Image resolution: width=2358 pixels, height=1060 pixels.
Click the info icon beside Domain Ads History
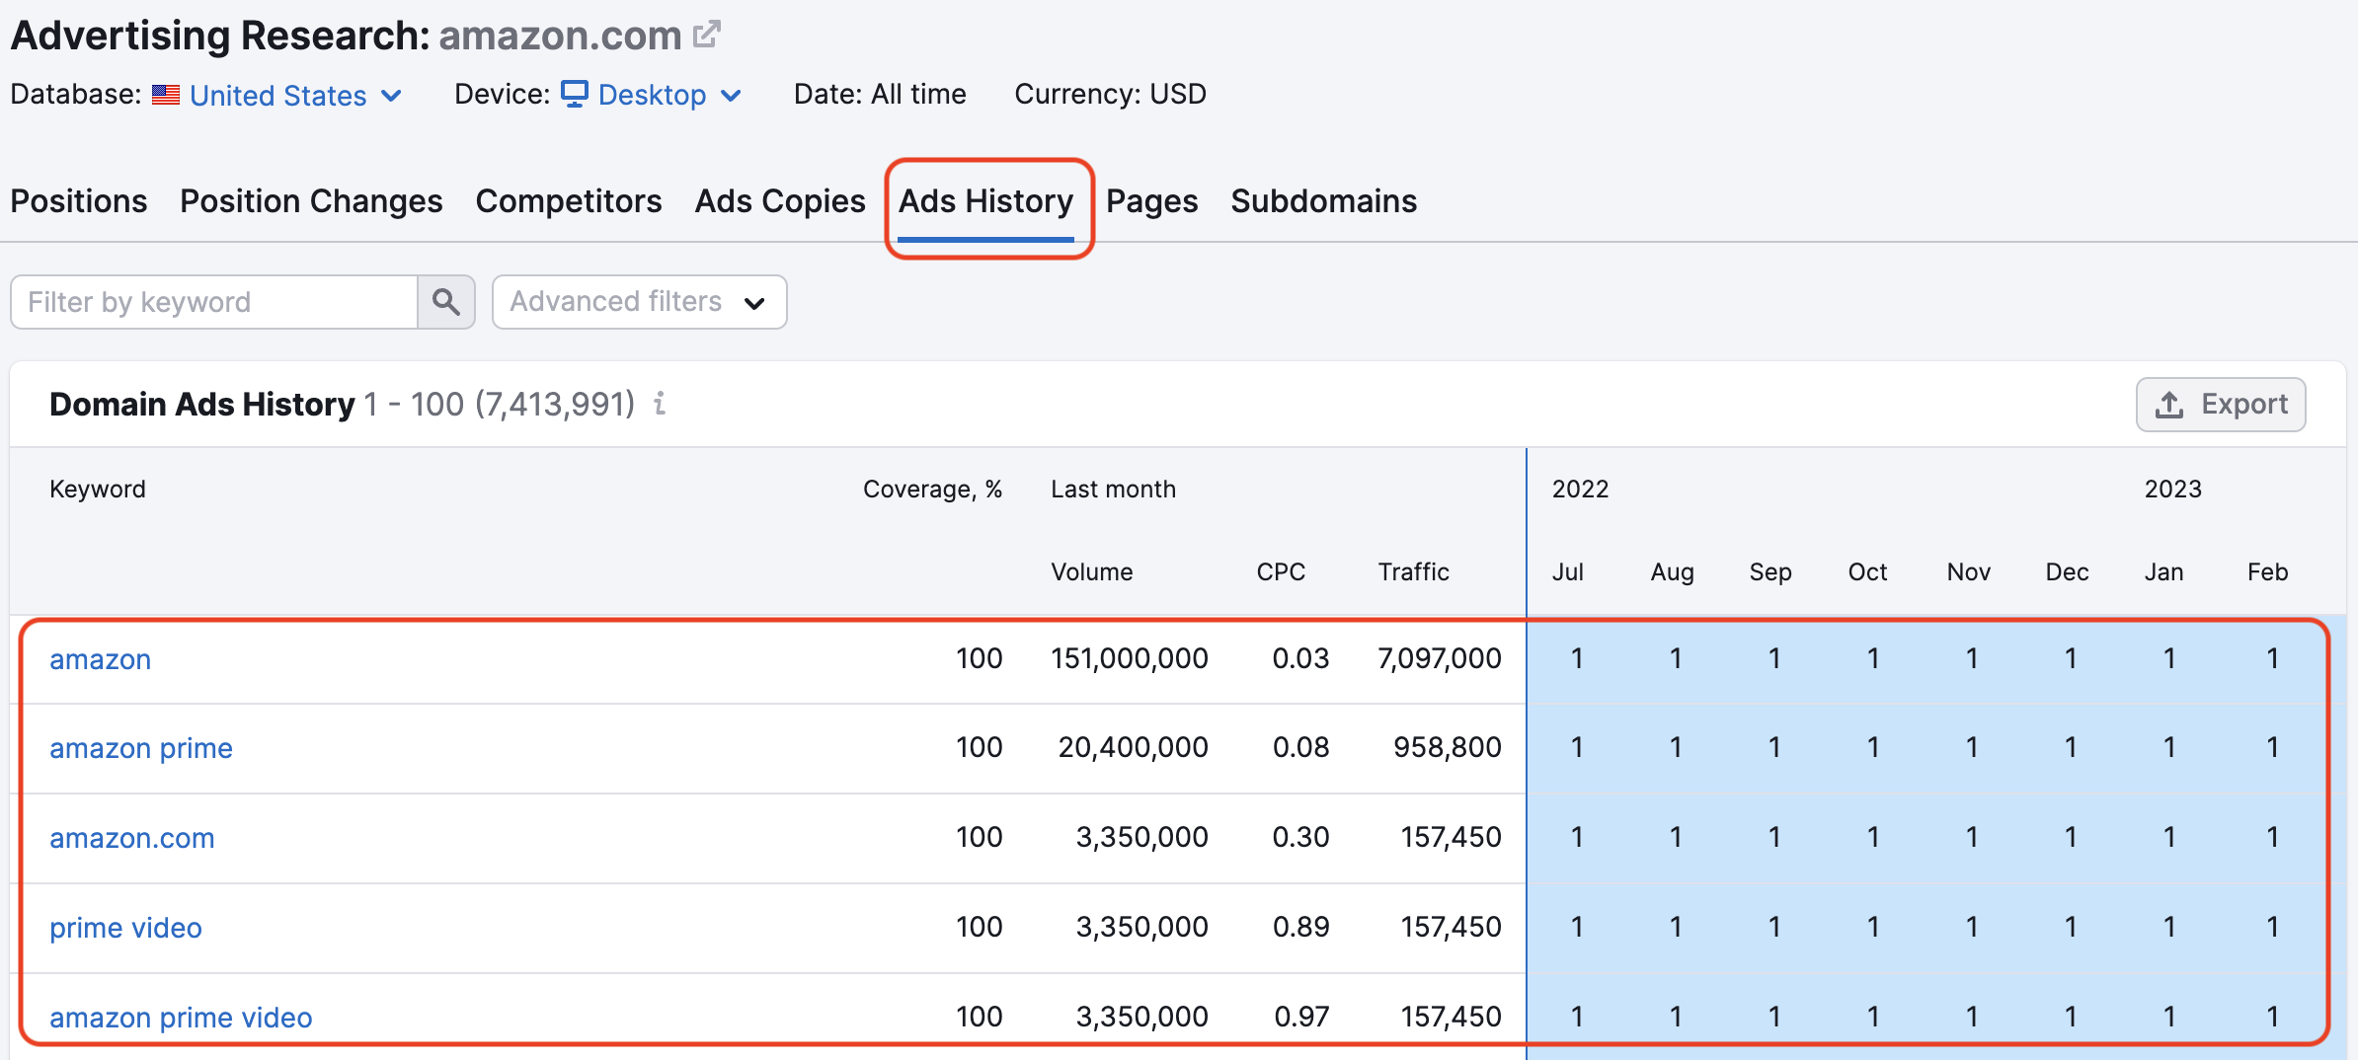pos(660,404)
